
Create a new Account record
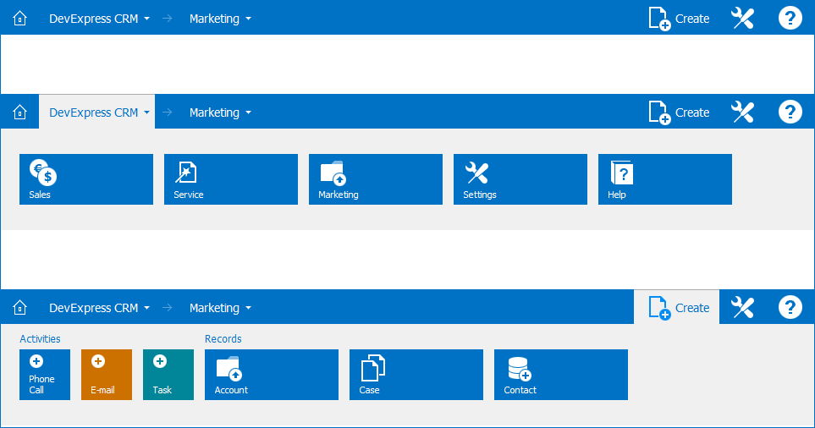[x=272, y=375]
